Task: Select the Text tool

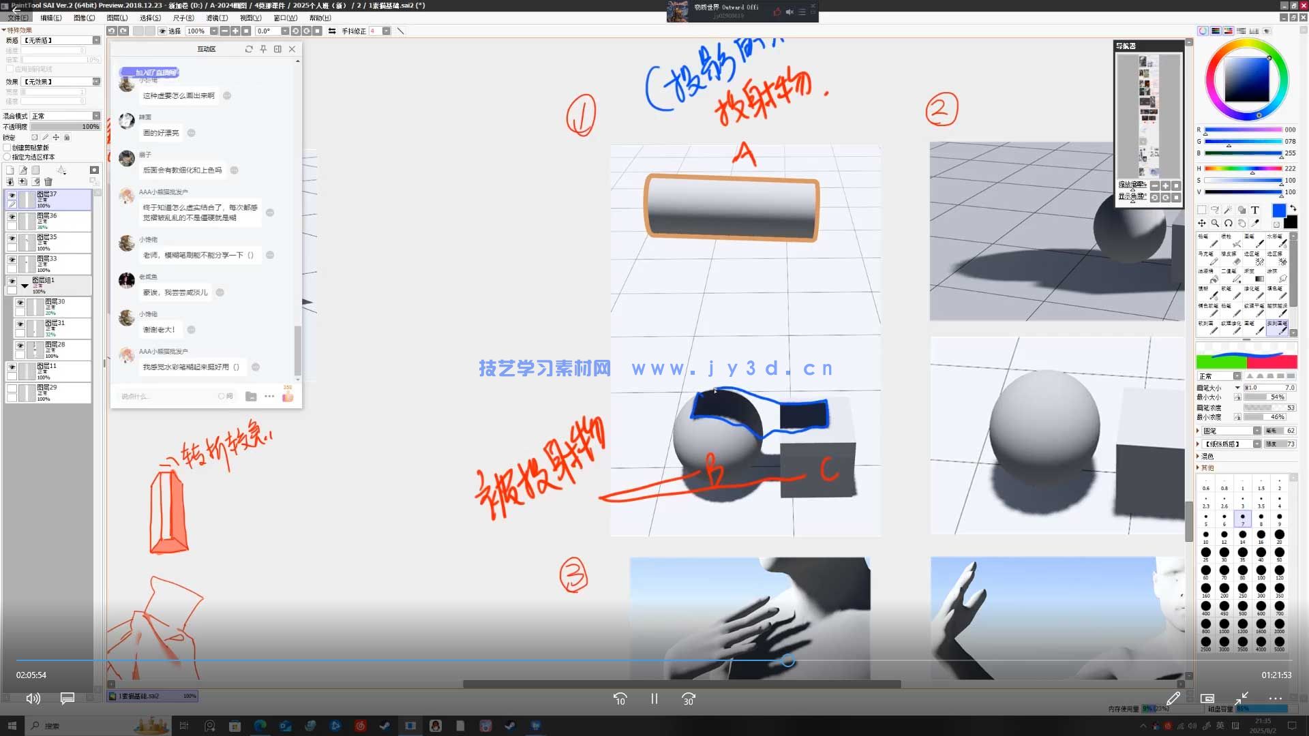Action: click(x=1254, y=211)
